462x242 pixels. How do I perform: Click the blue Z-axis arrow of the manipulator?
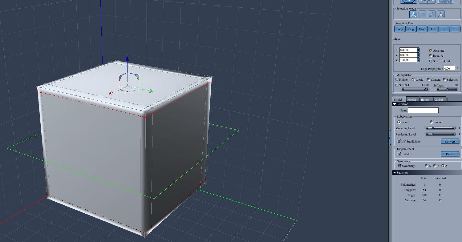[127, 59]
